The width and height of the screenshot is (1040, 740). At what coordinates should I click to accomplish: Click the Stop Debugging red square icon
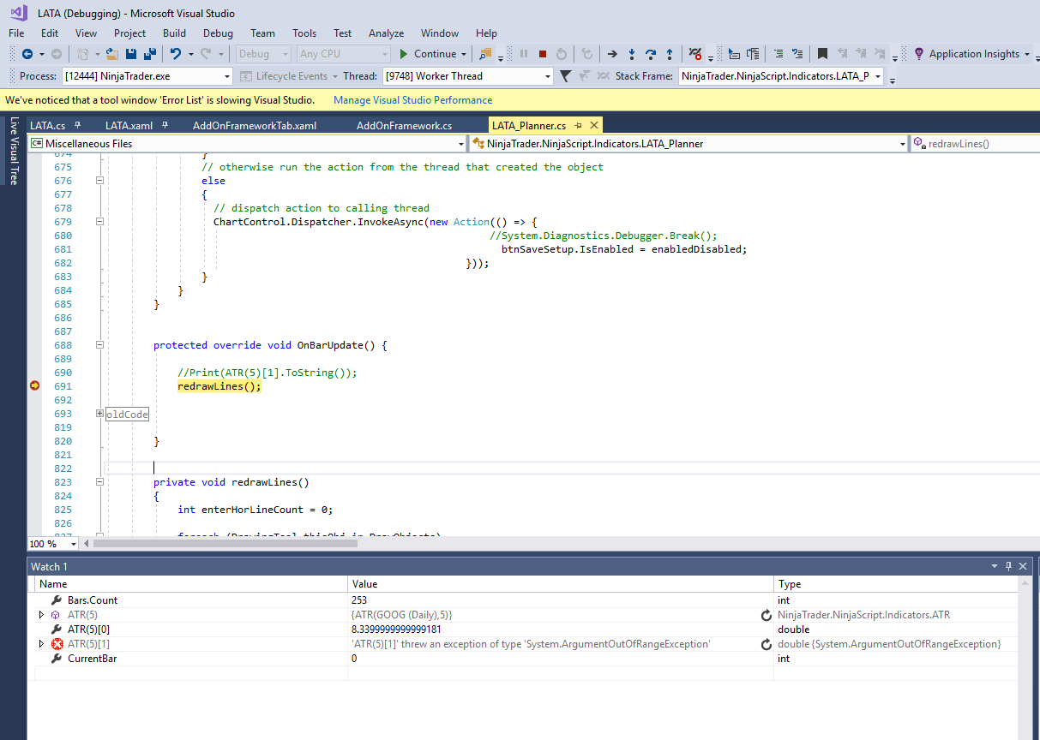[x=542, y=54]
